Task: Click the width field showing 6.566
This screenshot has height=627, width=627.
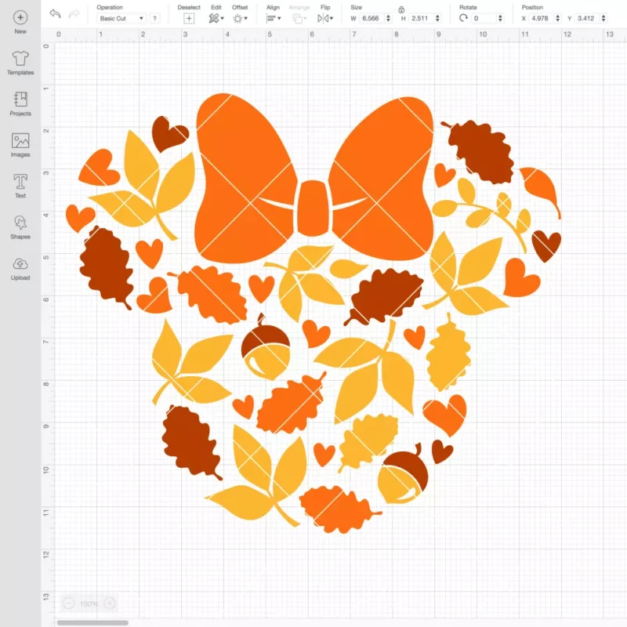Action: point(371,18)
